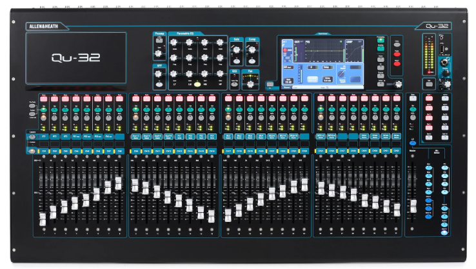Click the Qu-Drive USB port
This screenshot has width=476, height=269.
click(442, 48)
